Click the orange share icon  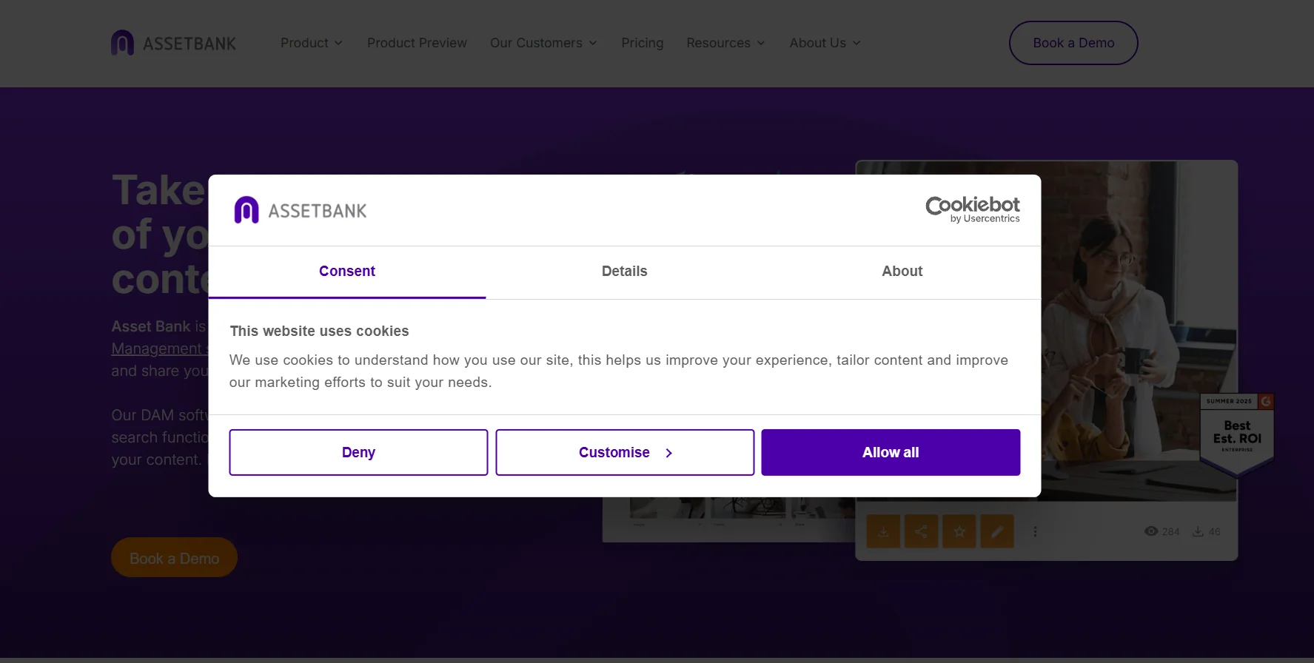(x=921, y=531)
